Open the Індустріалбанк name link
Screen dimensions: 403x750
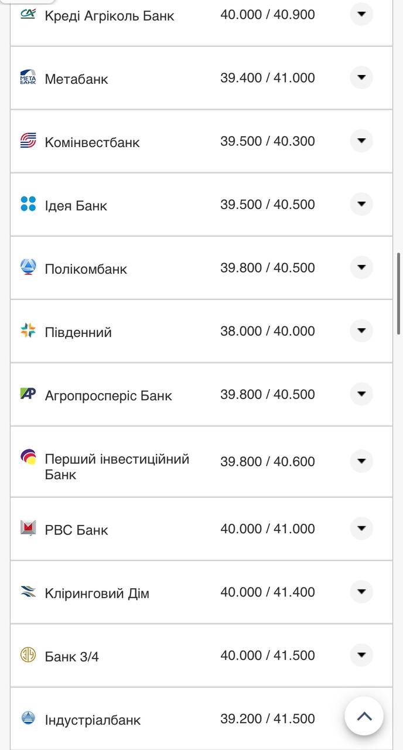pyautogui.click(x=93, y=720)
